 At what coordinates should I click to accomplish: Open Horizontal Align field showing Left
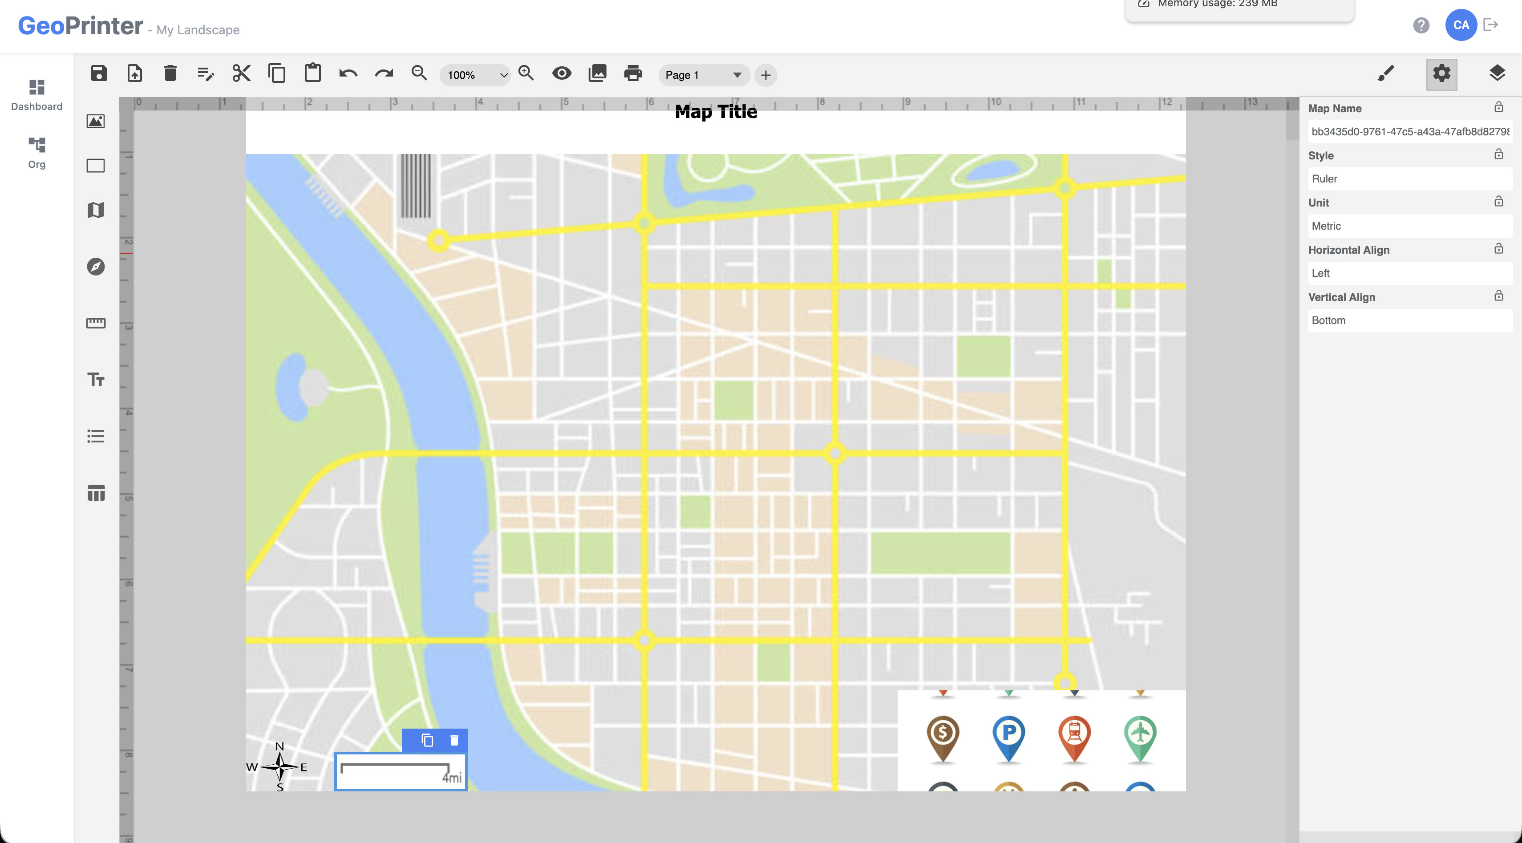click(1410, 274)
